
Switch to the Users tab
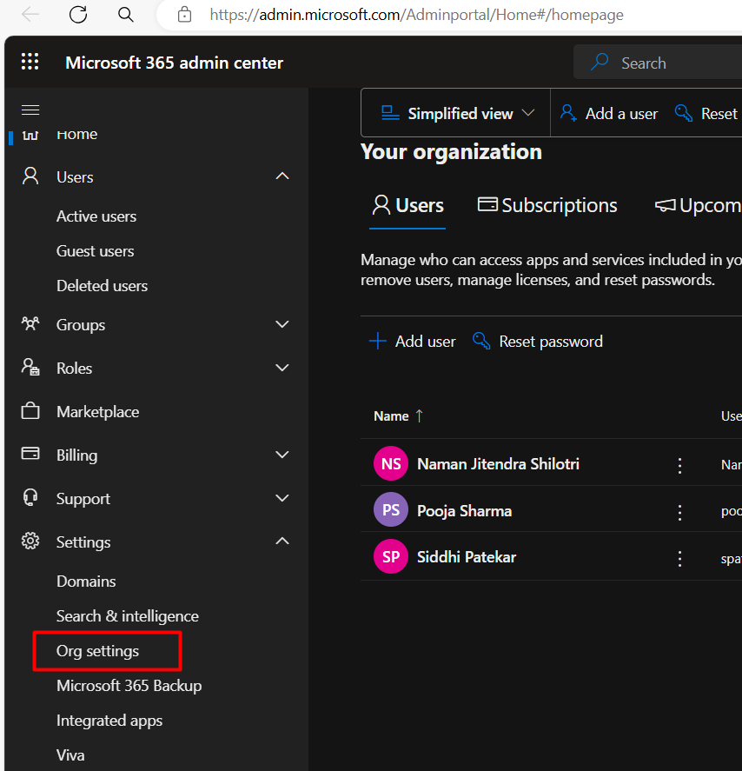tap(407, 205)
